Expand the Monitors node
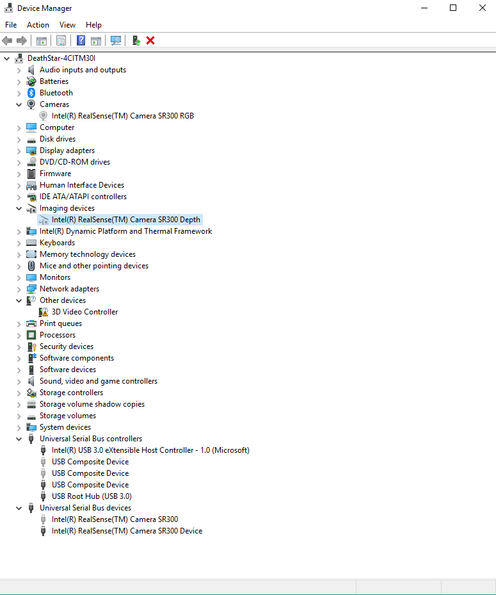The image size is (496, 595). coord(19,278)
